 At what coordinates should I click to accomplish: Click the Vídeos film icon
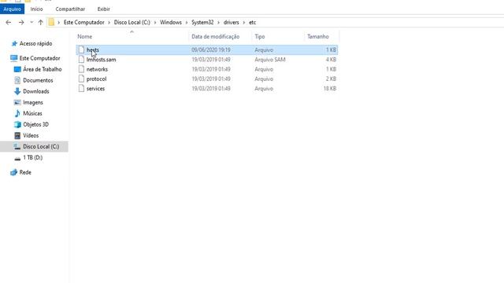click(17, 135)
